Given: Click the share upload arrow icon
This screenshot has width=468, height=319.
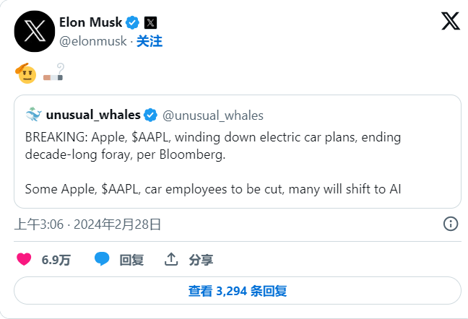Looking at the screenshot, I should pyautogui.click(x=171, y=259).
